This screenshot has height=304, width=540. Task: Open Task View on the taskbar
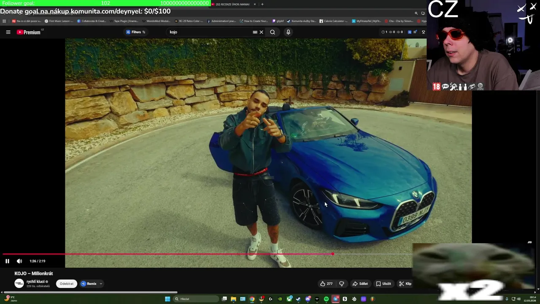coord(224,299)
